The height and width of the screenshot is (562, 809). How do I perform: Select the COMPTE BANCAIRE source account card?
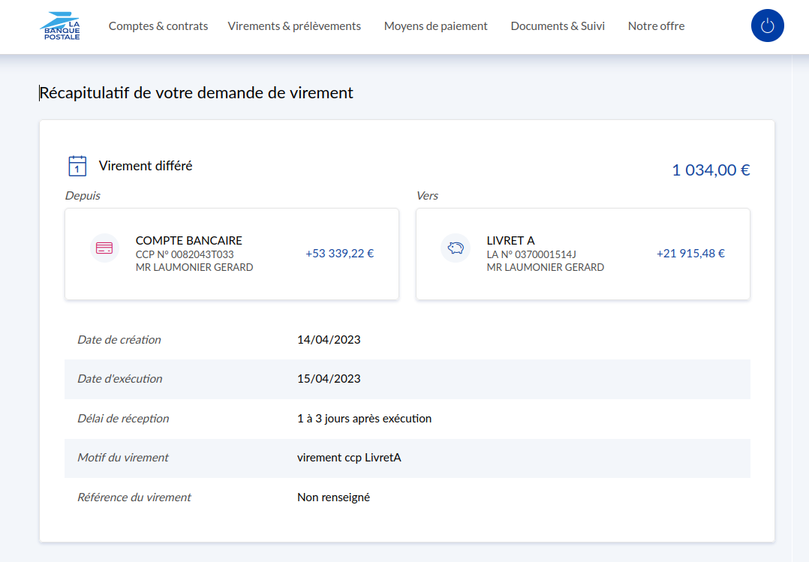click(232, 254)
